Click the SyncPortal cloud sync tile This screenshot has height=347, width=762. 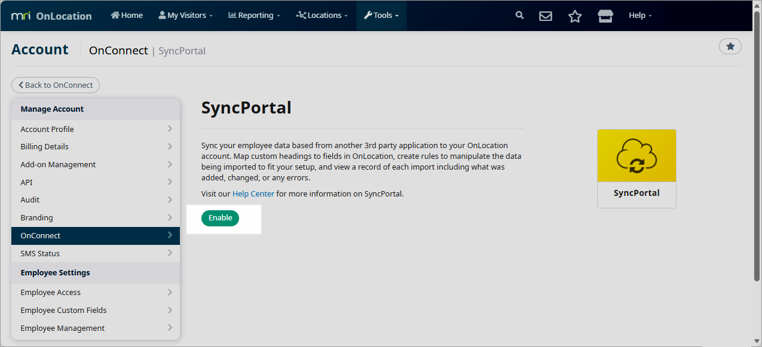(x=636, y=168)
